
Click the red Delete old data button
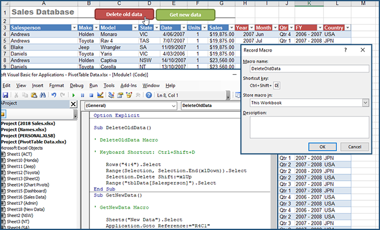tap(125, 14)
